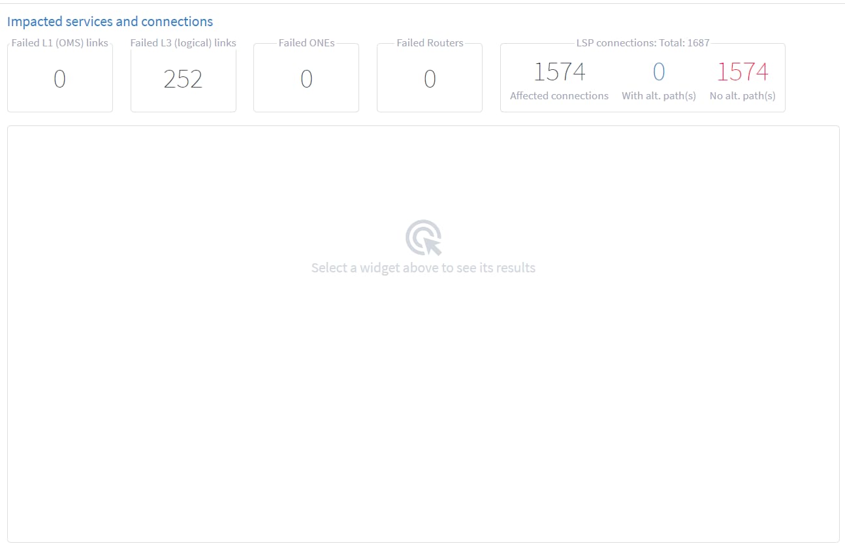Viewport: 845px width, 548px height.
Task: Click the 'Failed ONEs' label text
Action: click(306, 43)
